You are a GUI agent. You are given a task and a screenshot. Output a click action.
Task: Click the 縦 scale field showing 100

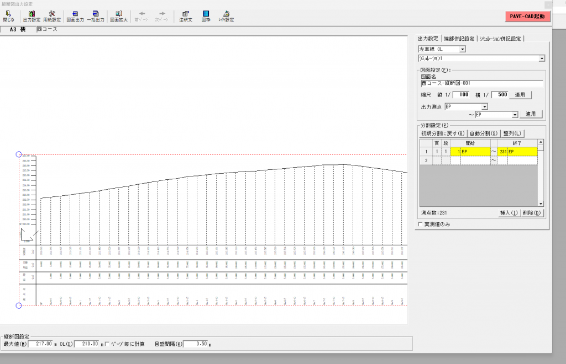[461, 95]
